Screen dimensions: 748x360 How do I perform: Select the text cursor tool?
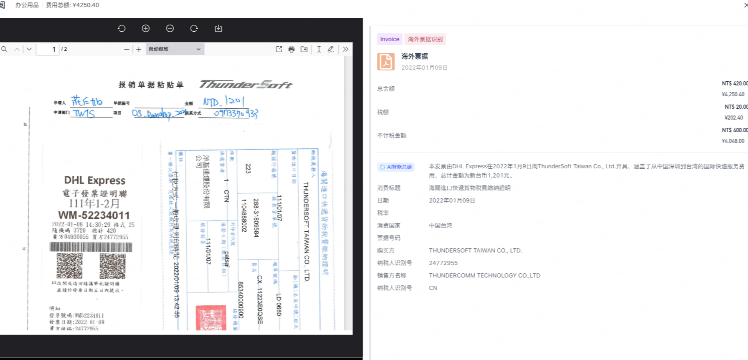tap(319, 49)
